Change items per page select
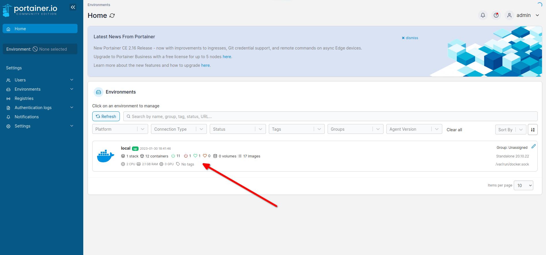This screenshot has height=255, width=546. pyautogui.click(x=524, y=185)
